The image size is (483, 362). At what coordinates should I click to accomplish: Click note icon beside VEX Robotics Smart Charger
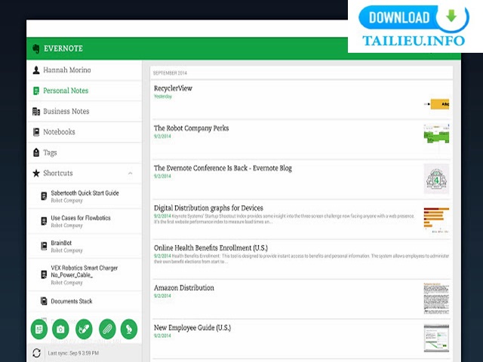point(44,275)
